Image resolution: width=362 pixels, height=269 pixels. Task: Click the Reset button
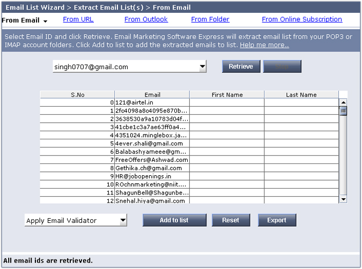(231, 220)
